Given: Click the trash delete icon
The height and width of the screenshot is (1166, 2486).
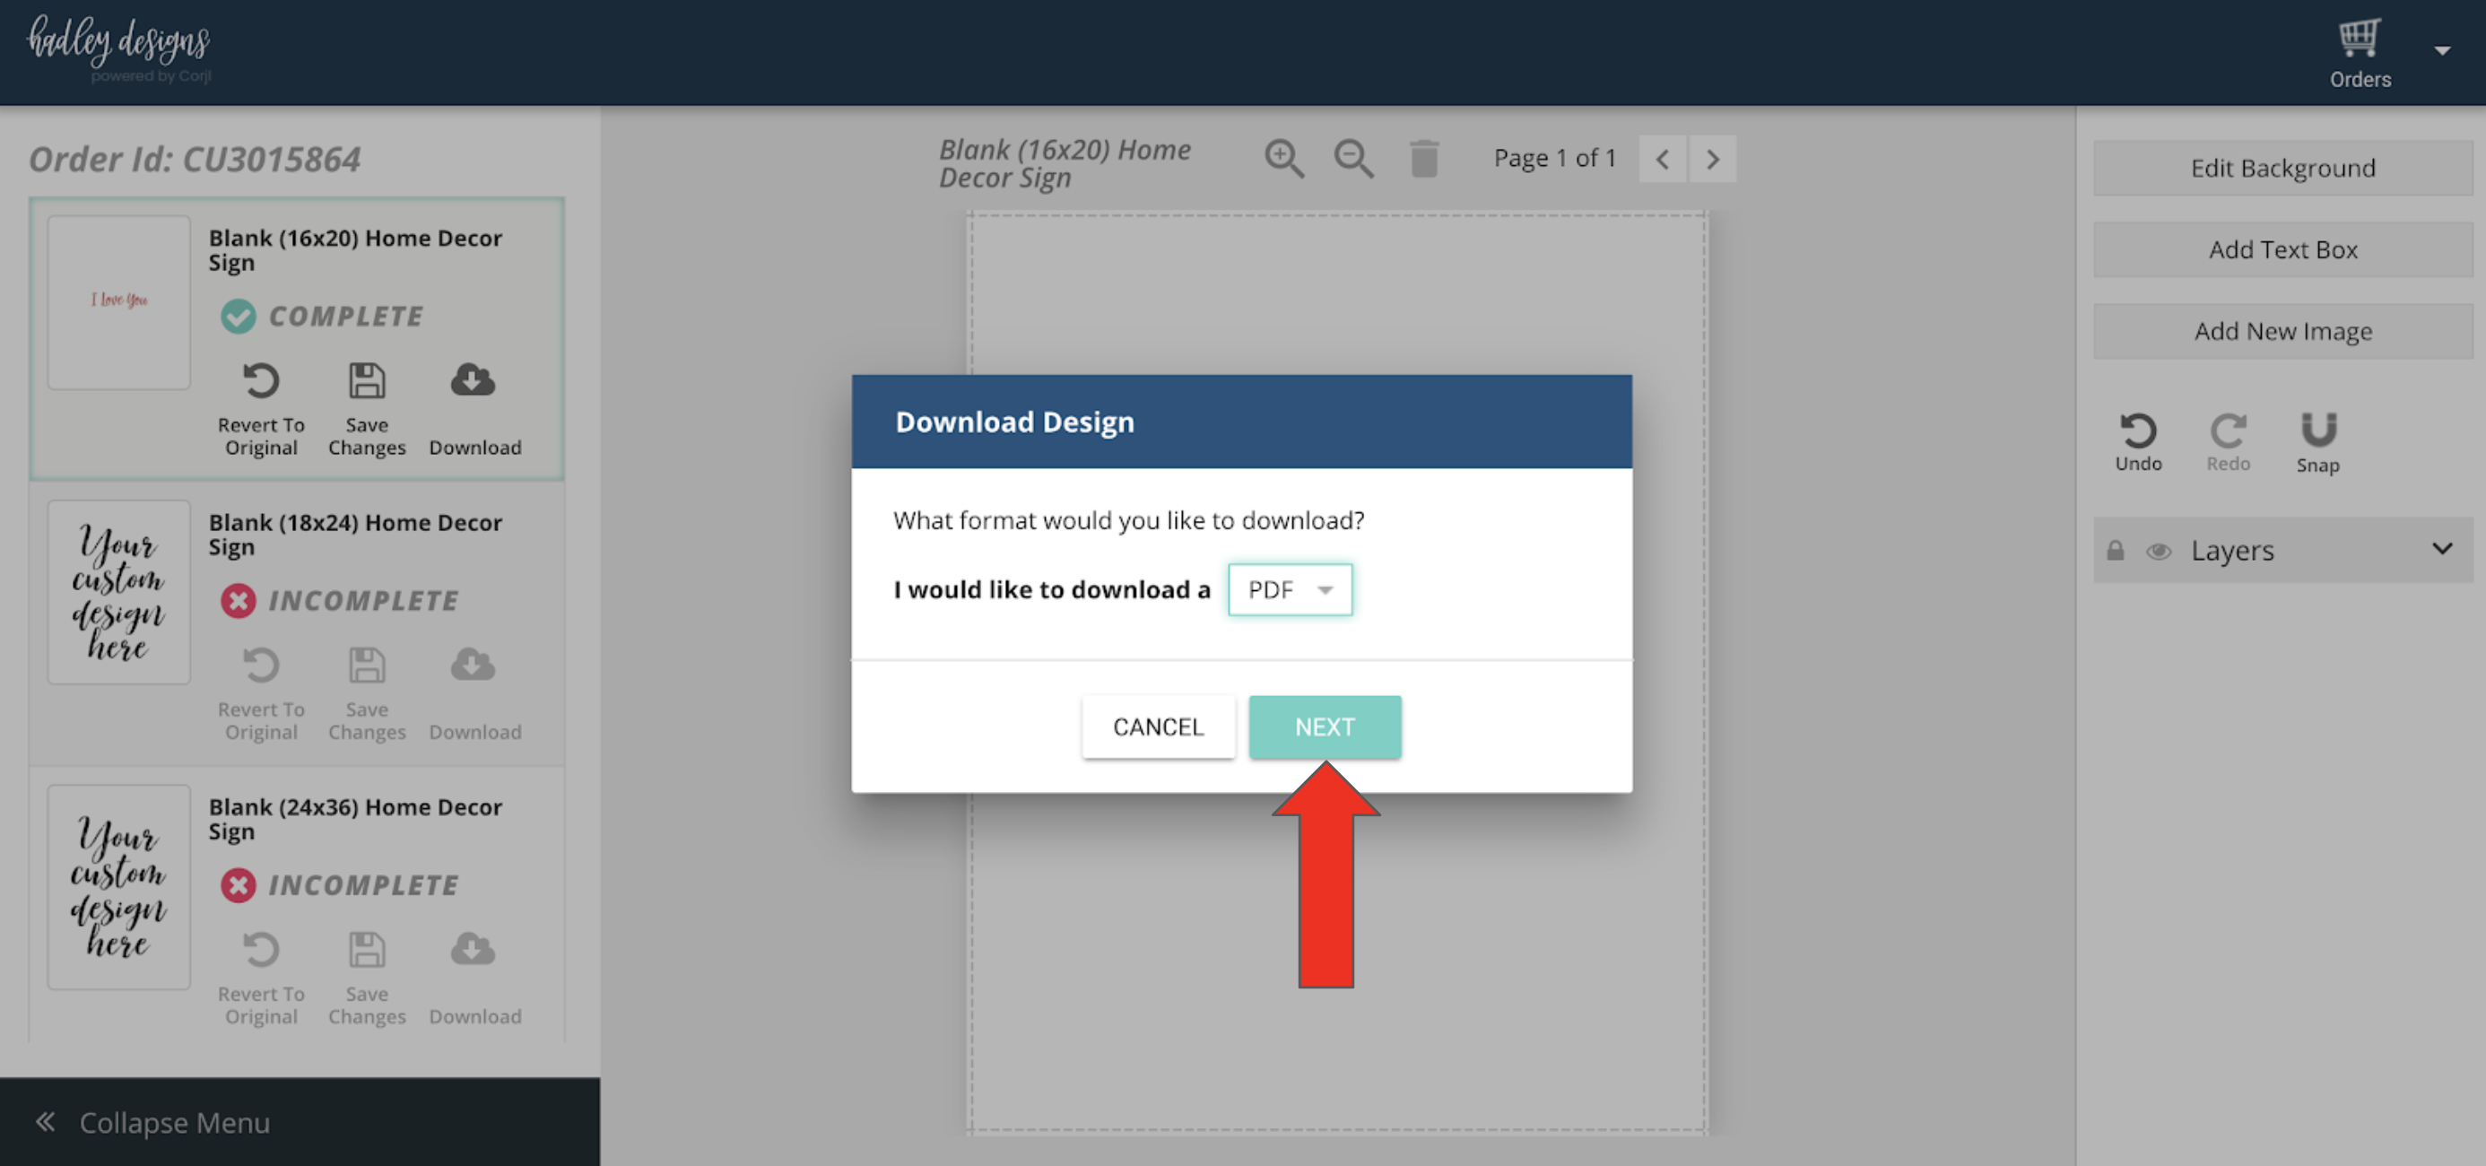Looking at the screenshot, I should click(1423, 158).
